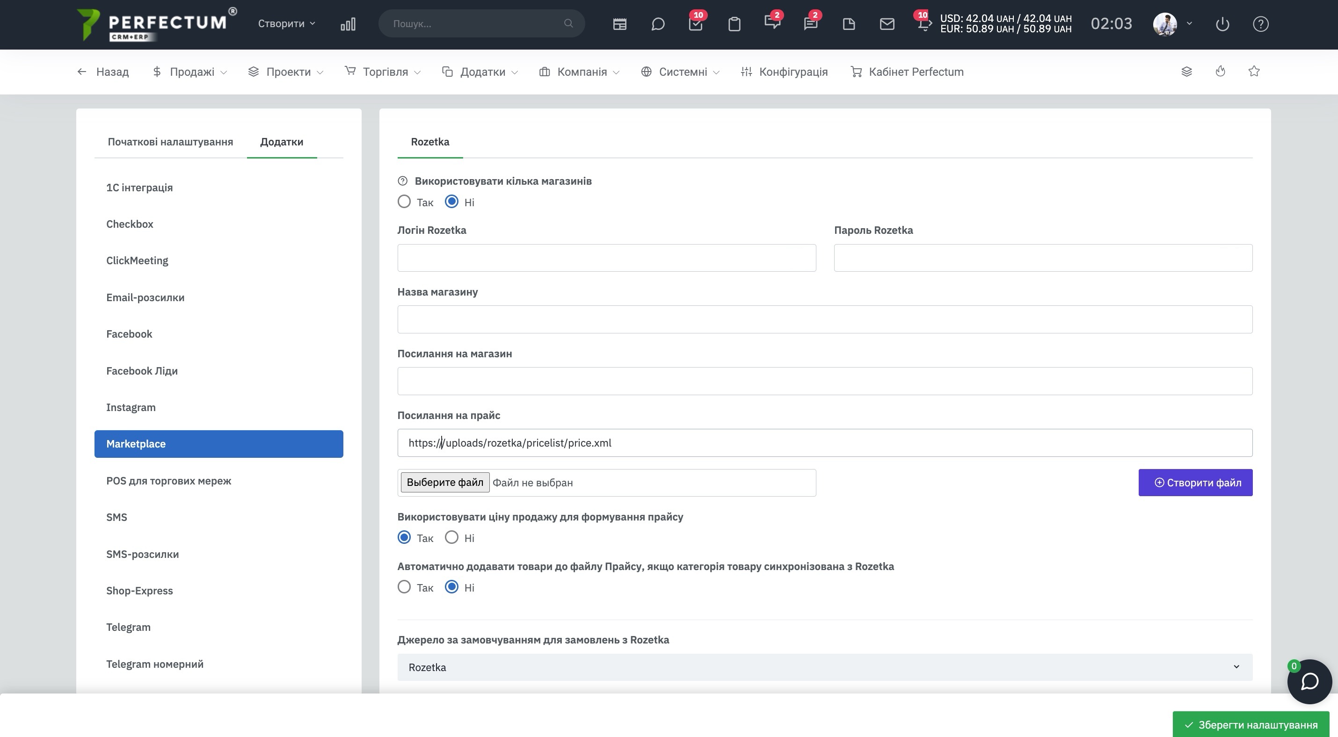The height and width of the screenshot is (737, 1338).
Task: Switch to the 'Додатки' sidebar tab
Action: (x=282, y=142)
